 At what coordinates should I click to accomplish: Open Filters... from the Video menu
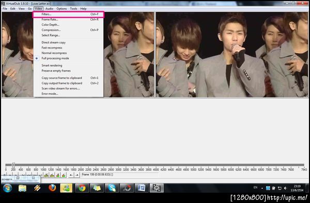[68, 14]
